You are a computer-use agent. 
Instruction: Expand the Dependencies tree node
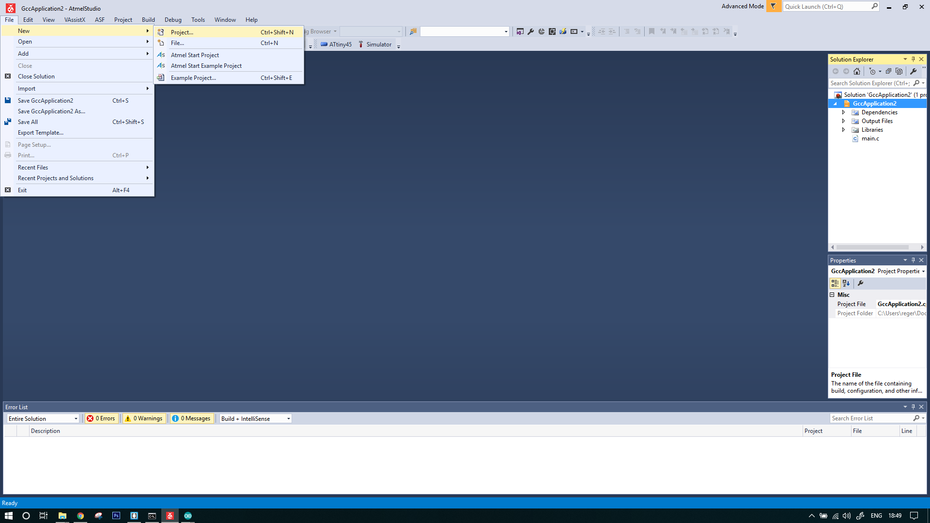point(843,112)
